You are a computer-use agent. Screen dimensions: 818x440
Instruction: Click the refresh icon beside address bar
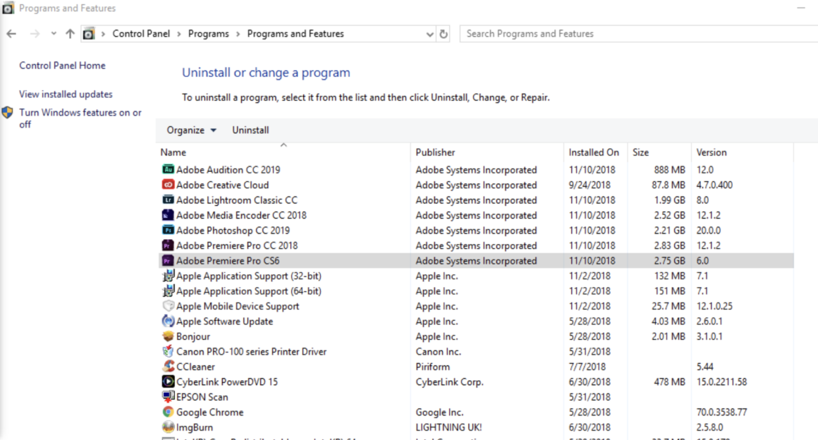pos(445,33)
